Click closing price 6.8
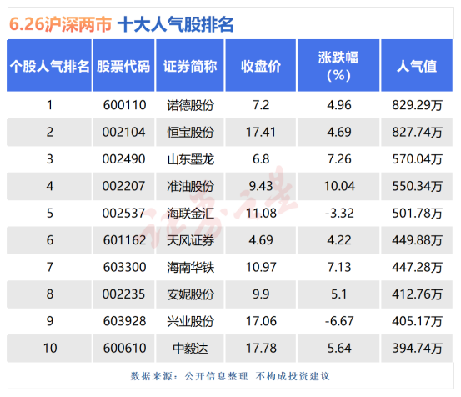 (261, 159)
